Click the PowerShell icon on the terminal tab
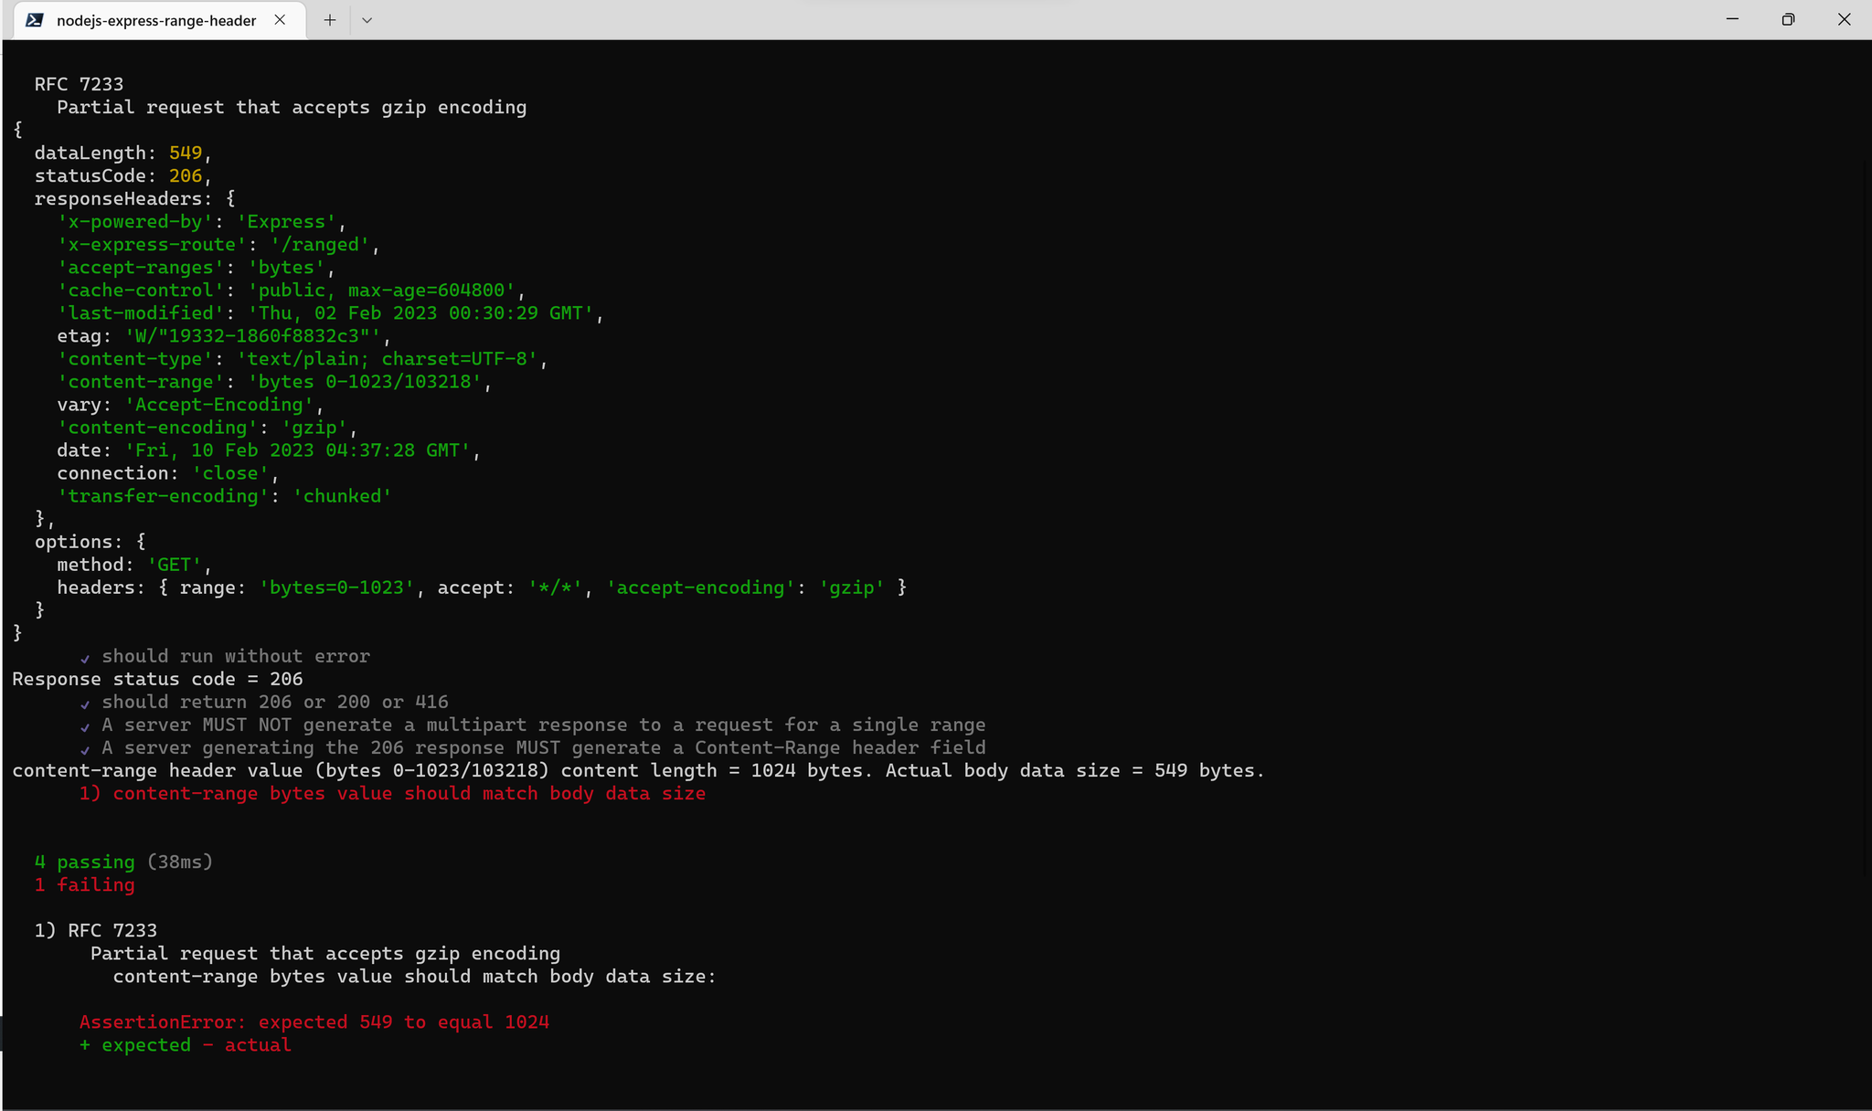This screenshot has height=1111, width=1872. [35, 19]
